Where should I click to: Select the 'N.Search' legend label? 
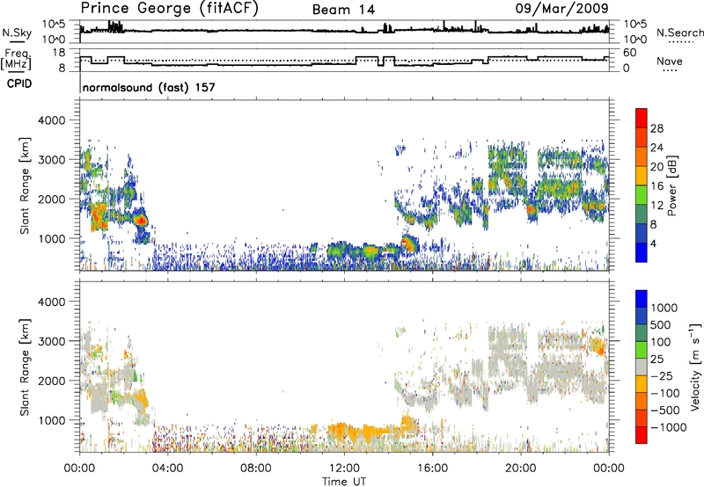680,33
